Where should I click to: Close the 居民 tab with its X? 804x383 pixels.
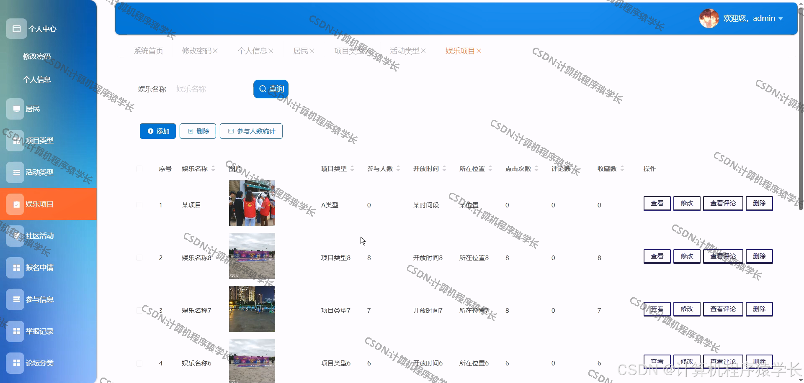click(312, 51)
